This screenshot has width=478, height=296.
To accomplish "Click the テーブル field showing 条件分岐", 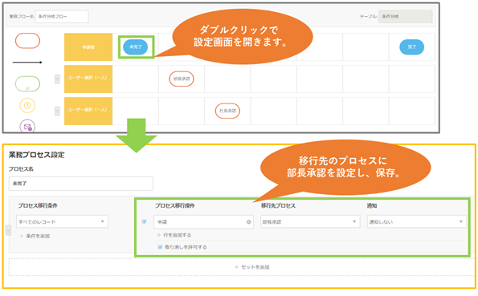I will pyautogui.click(x=406, y=16).
